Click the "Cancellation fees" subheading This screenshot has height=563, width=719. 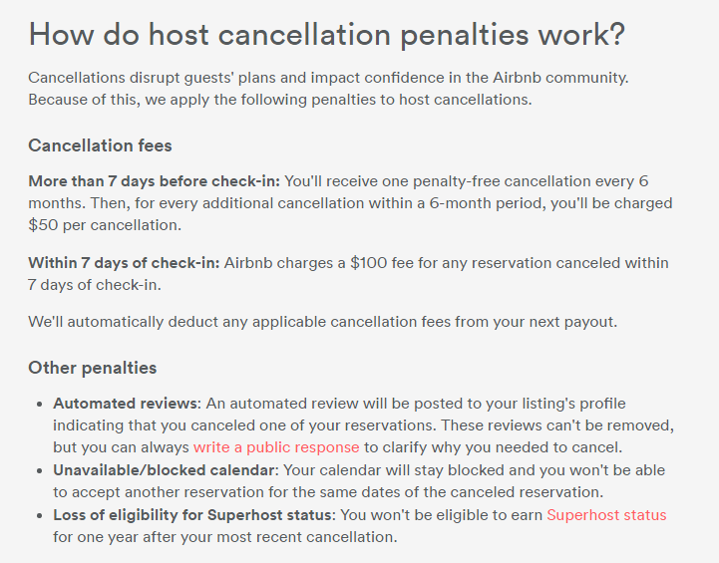click(x=100, y=145)
